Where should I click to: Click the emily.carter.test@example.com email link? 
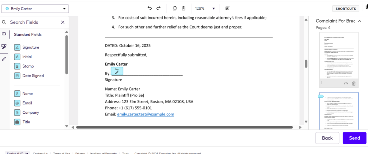[145, 114]
